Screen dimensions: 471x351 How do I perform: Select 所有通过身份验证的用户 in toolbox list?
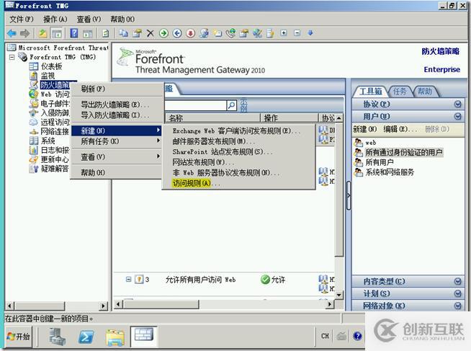(x=404, y=152)
